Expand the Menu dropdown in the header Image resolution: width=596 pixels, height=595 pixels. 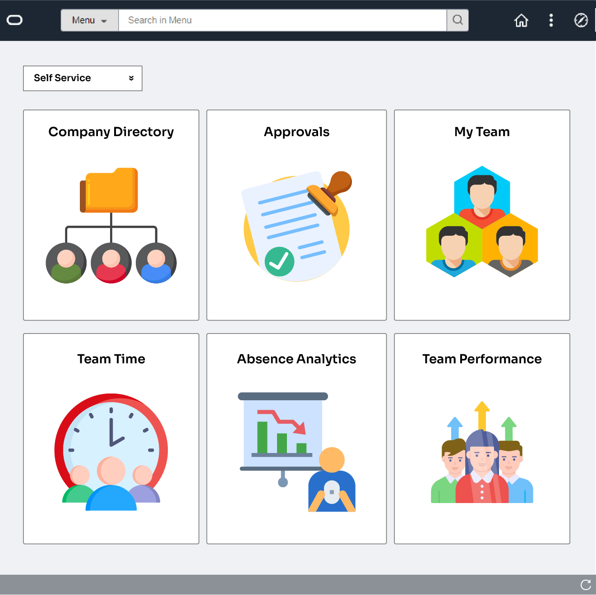[89, 20]
